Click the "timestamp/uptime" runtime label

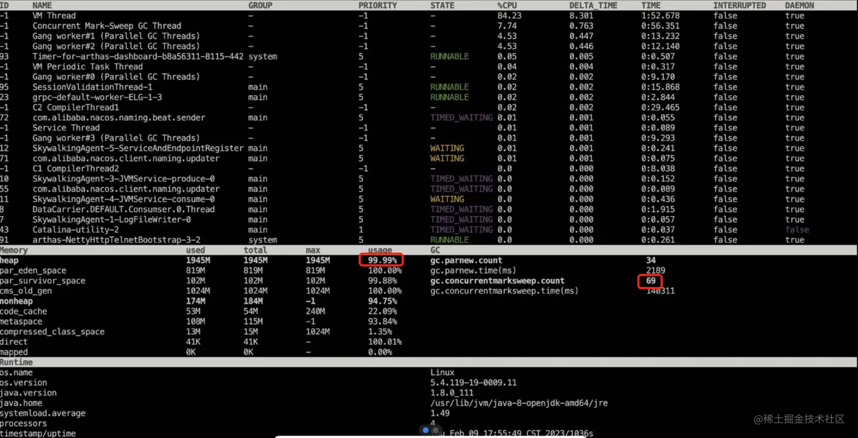[38, 433]
